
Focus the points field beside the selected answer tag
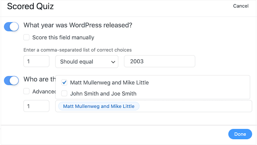point(36,106)
